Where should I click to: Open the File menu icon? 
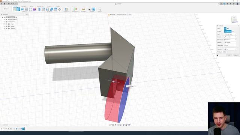[5, 4]
